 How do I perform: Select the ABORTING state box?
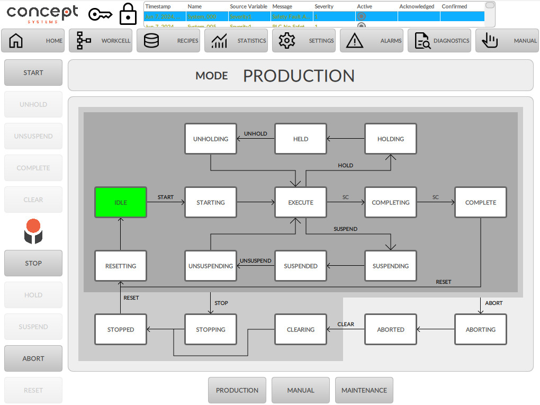pos(481,329)
